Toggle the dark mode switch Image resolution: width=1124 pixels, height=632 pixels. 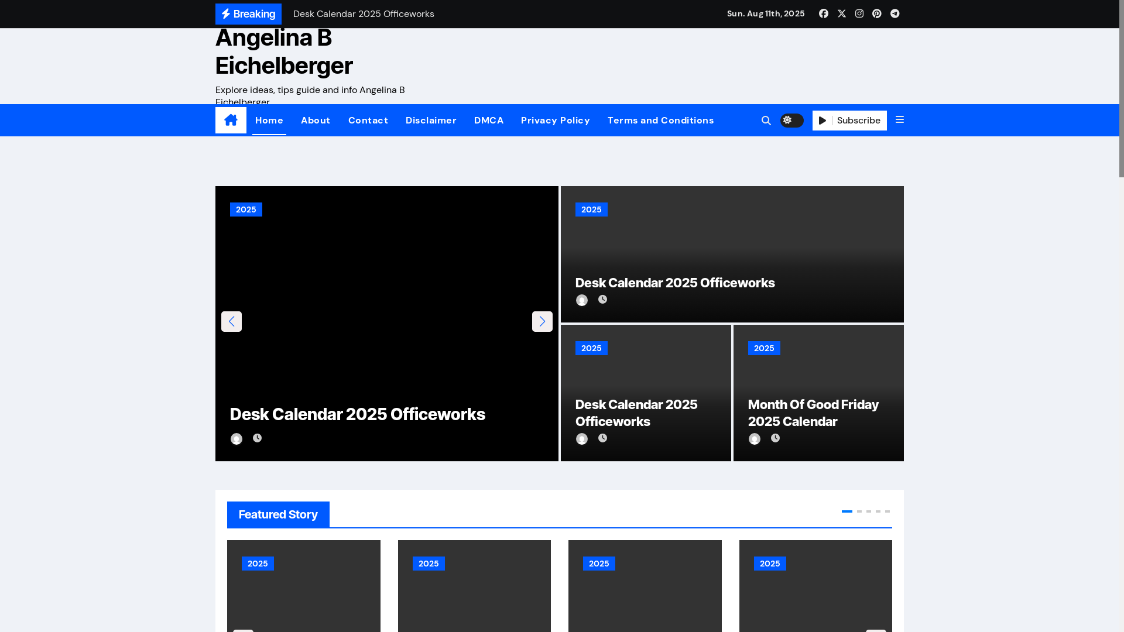point(791,121)
